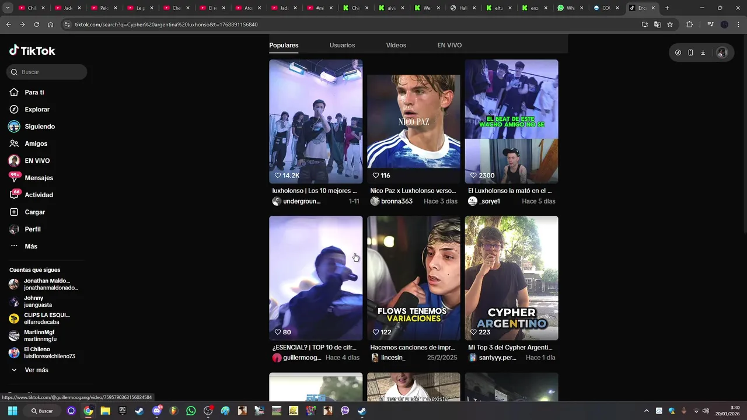Image resolution: width=747 pixels, height=420 pixels.
Task: Open the Windows Start menu
Action: click(x=12, y=411)
